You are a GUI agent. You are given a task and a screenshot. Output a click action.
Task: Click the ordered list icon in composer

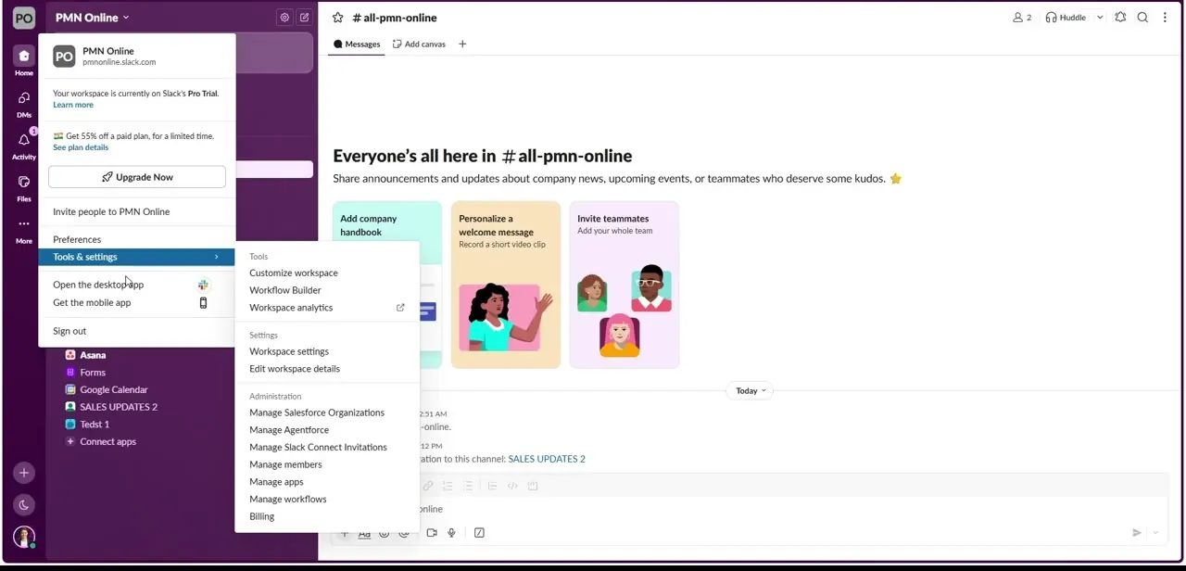click(448, 486)
